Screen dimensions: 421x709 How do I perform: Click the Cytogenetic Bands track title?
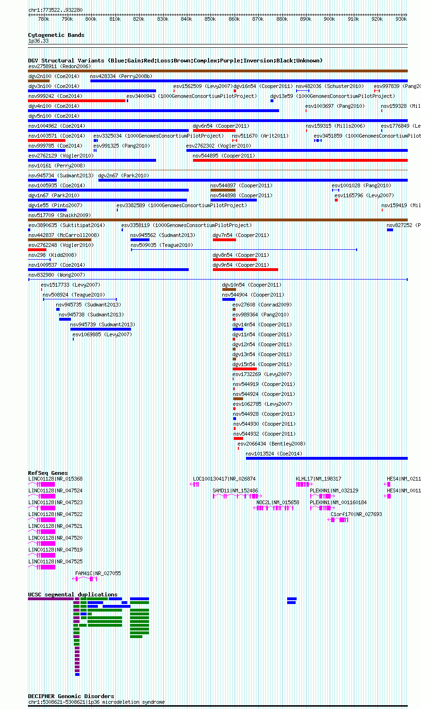pos(56,35)
